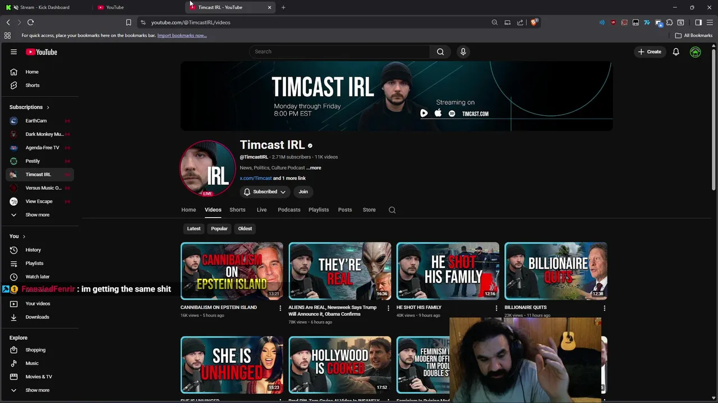Go to Home in sidebar
This screenshot has height=403, width=718.
point(39,72)
